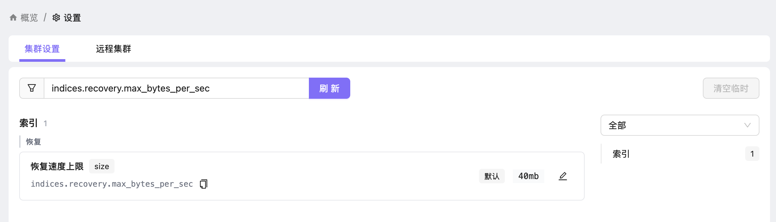Focus the settings filter input field
The width and height of the screenshot is (776, 222).
tap(176, 88)
